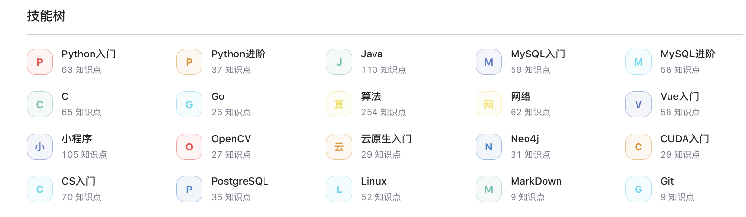
Task: Click the red P icon for Python入门
Action: 40,62
